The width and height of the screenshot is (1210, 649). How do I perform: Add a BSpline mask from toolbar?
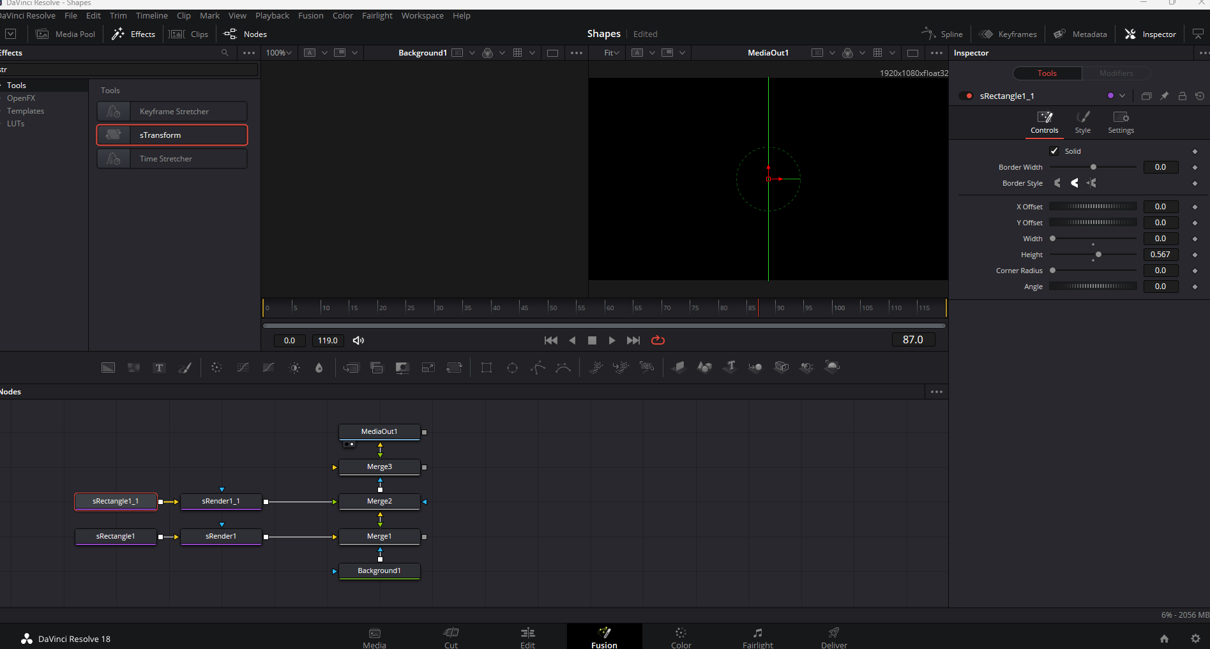pos(563,368)
